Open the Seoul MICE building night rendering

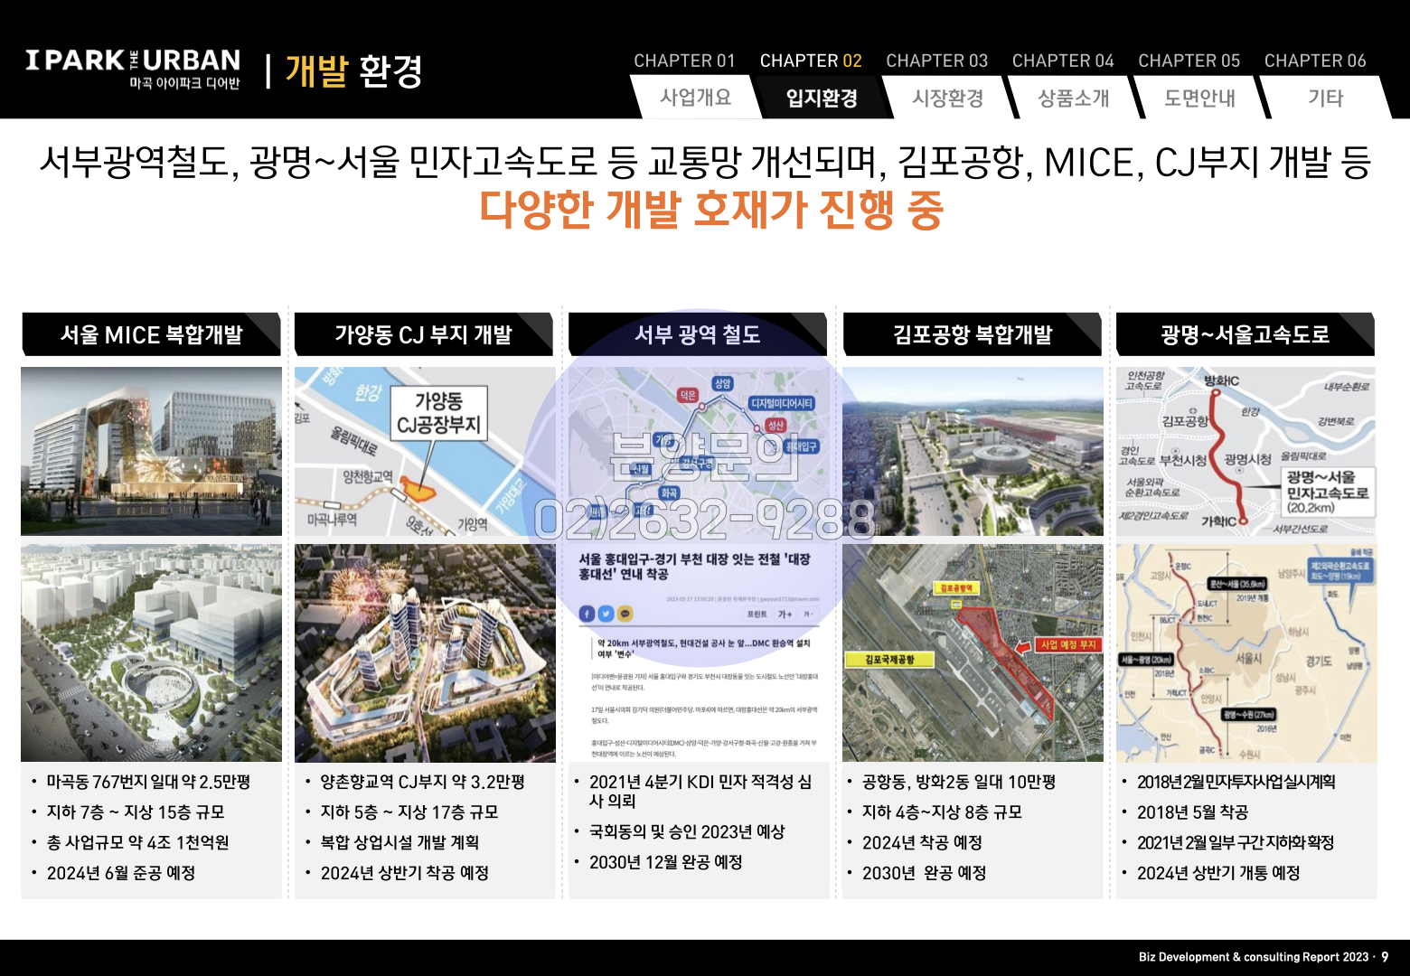151,451
